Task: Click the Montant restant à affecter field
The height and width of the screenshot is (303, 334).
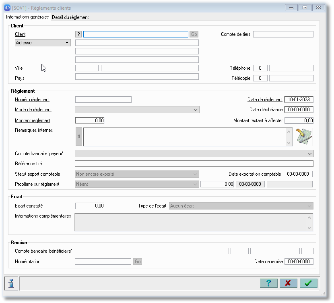Action: click(x=299, y=120)
